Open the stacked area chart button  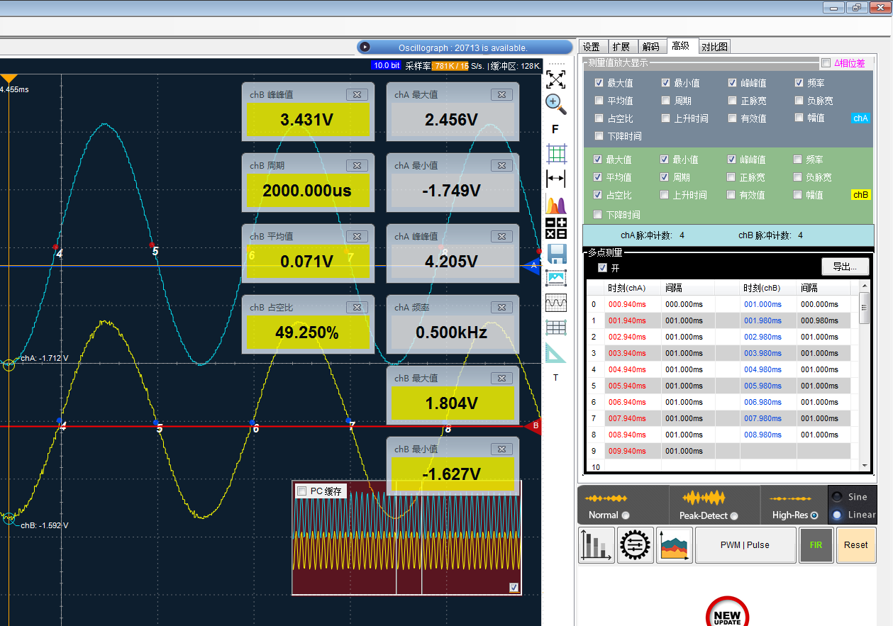(674, 544)
